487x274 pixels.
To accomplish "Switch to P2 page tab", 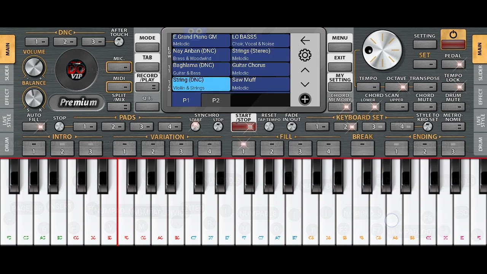I will 216,100.
